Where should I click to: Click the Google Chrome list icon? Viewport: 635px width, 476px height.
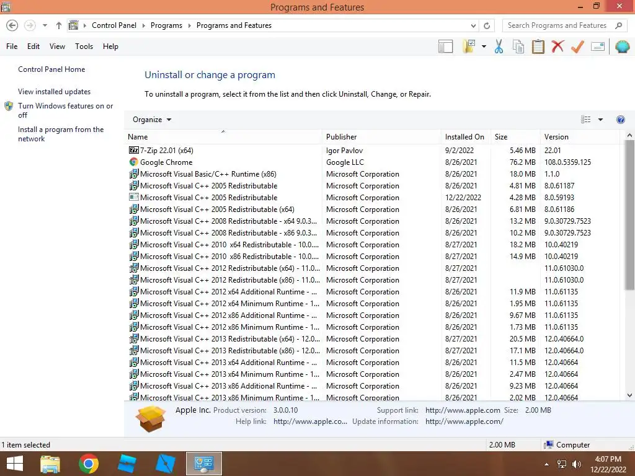[134, 162]
